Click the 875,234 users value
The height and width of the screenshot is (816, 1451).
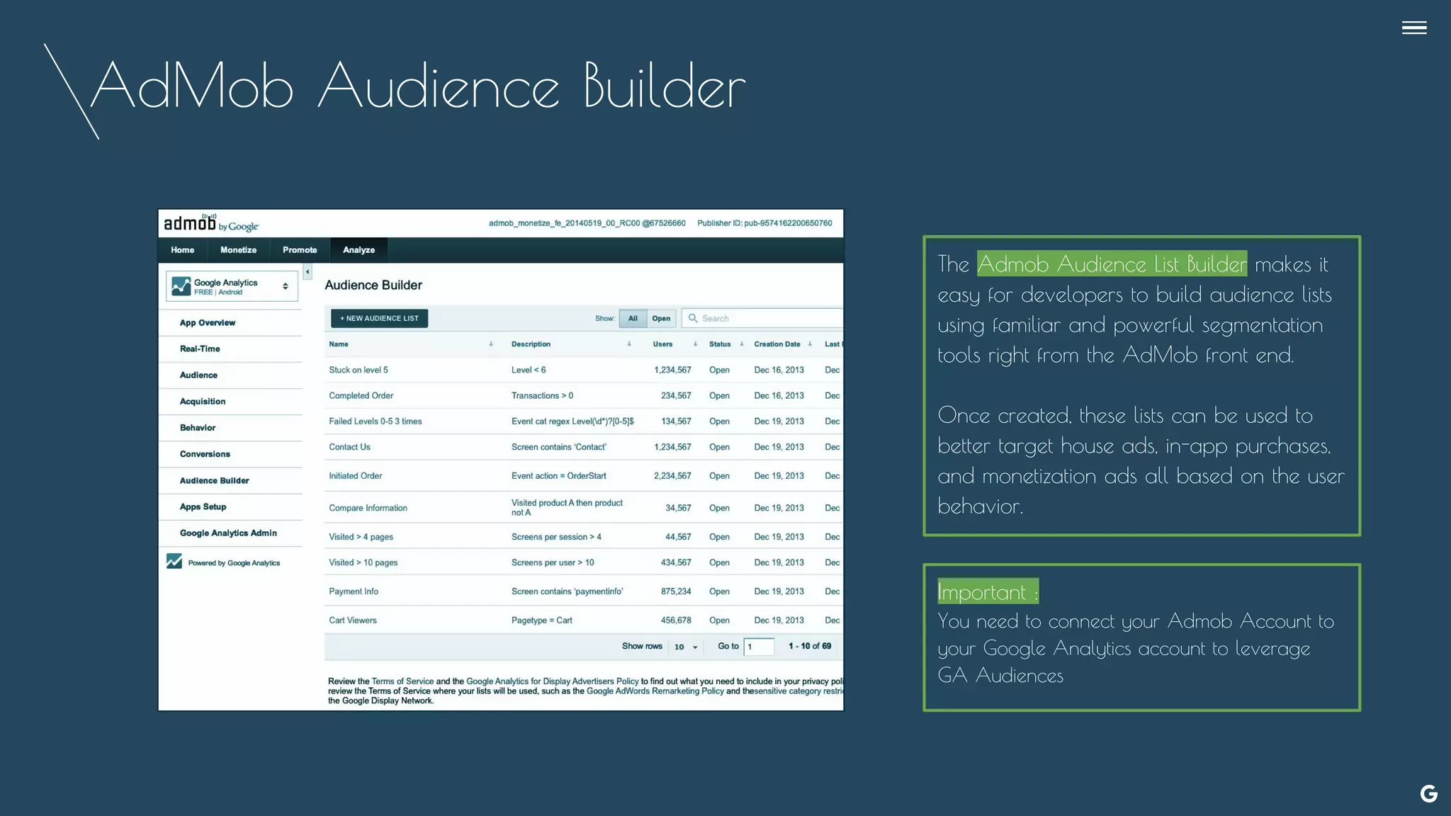point(676,591)
